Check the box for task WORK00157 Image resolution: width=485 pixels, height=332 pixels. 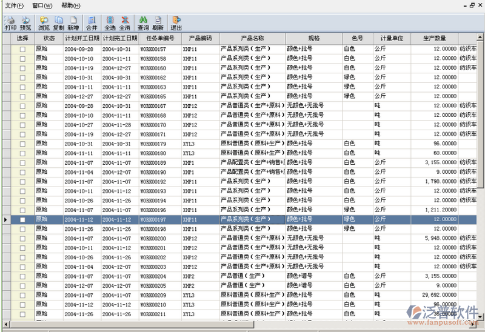coord(23,50)
